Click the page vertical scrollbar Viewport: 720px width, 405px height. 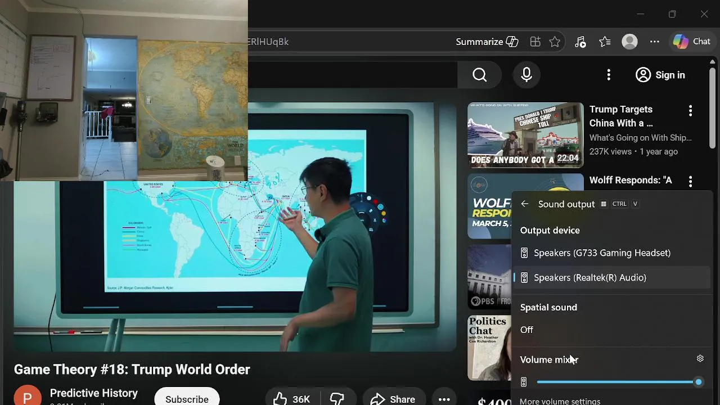click(x=713, y=108)
